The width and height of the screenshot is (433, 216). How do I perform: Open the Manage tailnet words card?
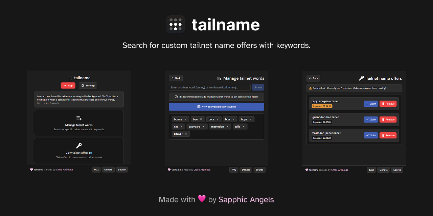79,123
